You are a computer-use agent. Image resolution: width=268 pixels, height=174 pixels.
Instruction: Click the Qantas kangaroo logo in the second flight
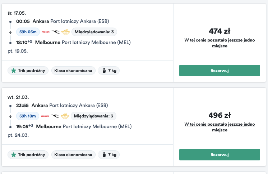click(x=55, y=116)
